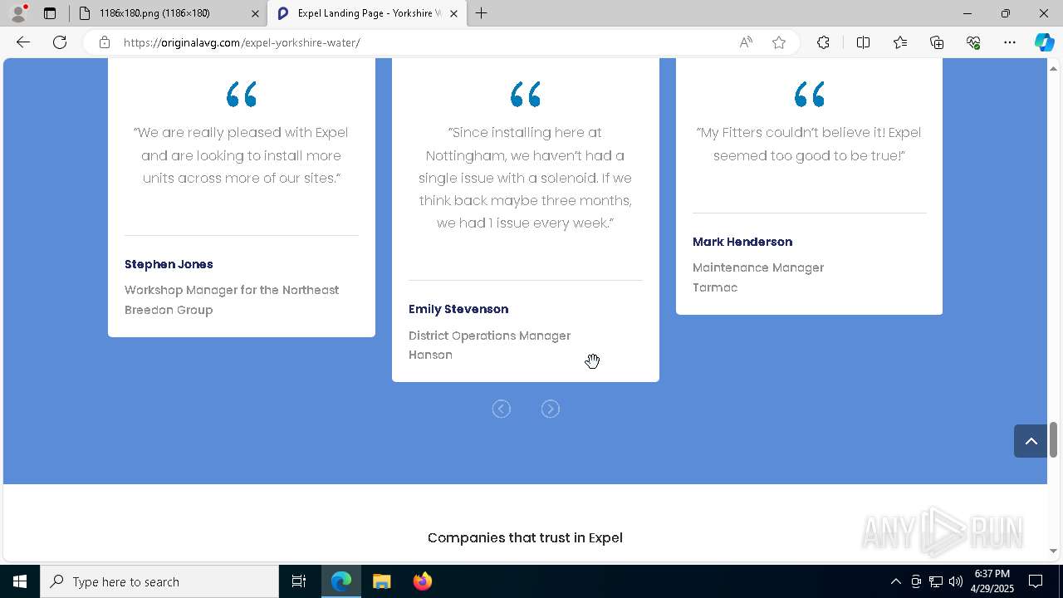Toggle split screen view

tap(863, 42)
